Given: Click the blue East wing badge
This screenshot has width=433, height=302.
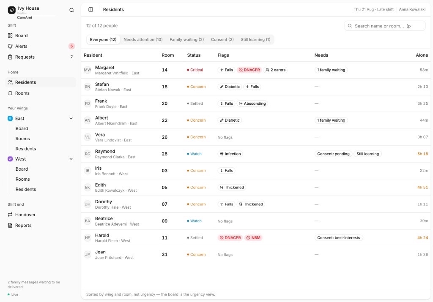Looking at the screenshot, I should click(x=10, y=119).
